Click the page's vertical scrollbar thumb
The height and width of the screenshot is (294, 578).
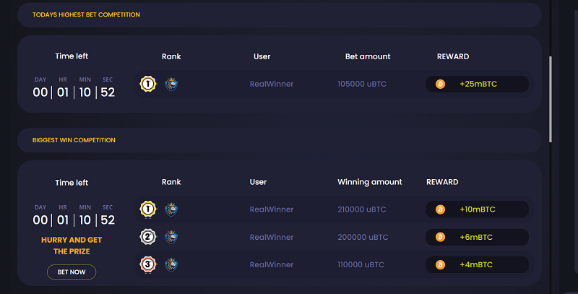(551, 100)
